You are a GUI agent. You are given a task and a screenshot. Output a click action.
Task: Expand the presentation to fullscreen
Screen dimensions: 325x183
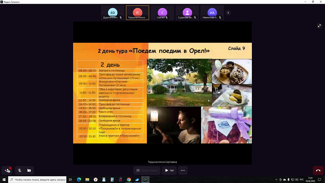pos(319,26)
